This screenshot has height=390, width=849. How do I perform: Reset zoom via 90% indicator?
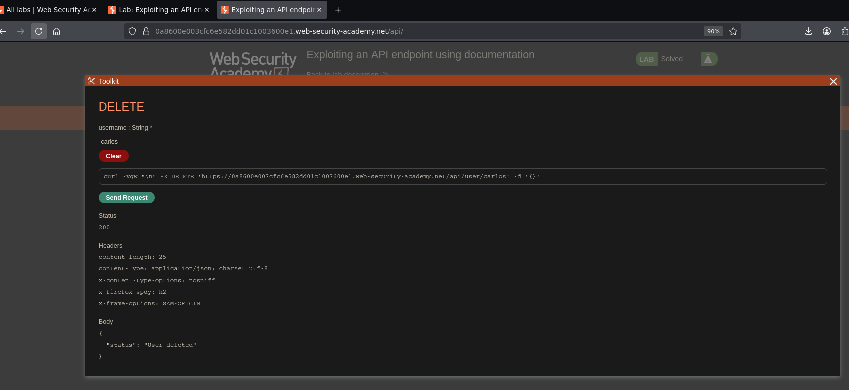point(713,31)
